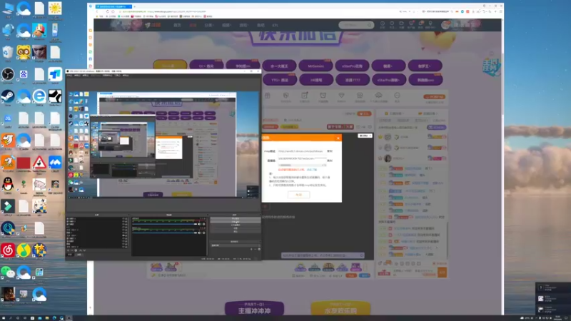Click the plus icon under OBS sources list

coord(68,250)
